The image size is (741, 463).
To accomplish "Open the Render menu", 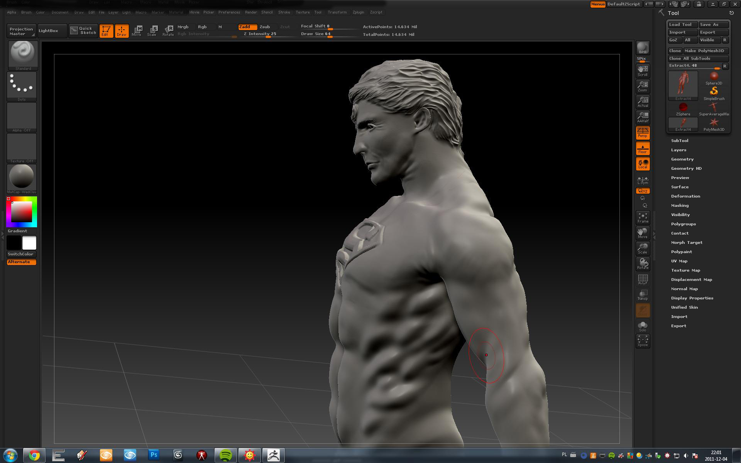I will (251, 12).
